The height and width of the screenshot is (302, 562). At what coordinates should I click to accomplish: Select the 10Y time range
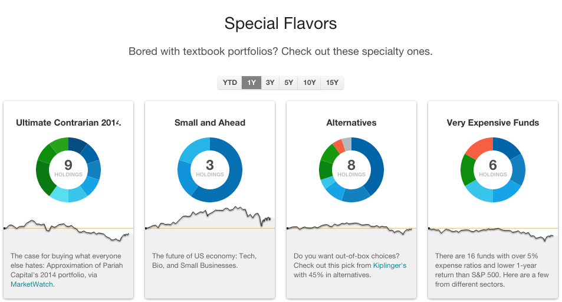(x=310, y=83)
